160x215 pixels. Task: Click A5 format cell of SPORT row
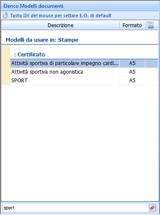[x=132, y=81]
